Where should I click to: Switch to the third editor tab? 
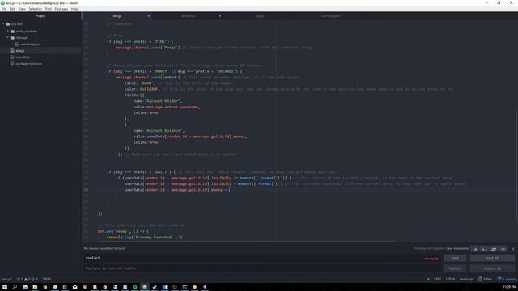[260, 16]
